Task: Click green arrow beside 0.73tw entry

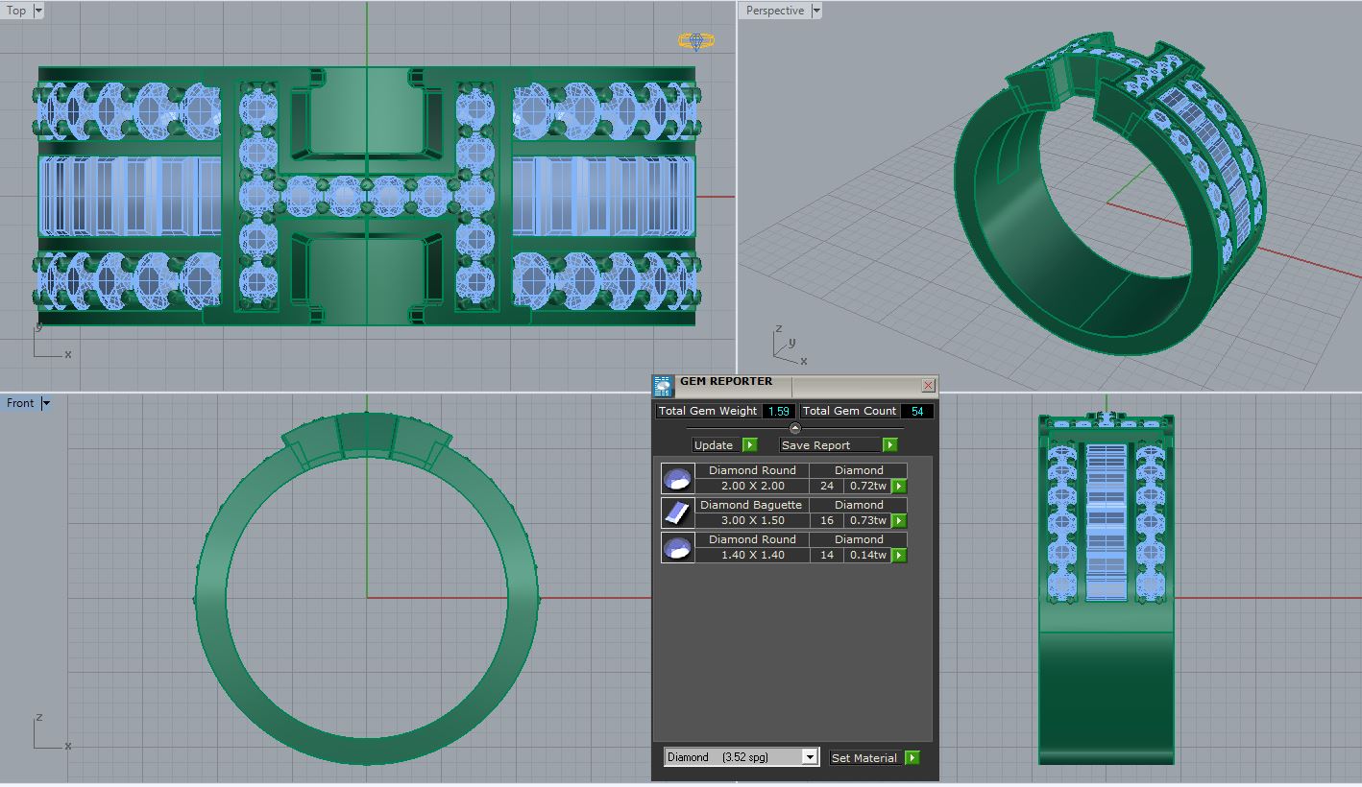Action: click(899, 521)
